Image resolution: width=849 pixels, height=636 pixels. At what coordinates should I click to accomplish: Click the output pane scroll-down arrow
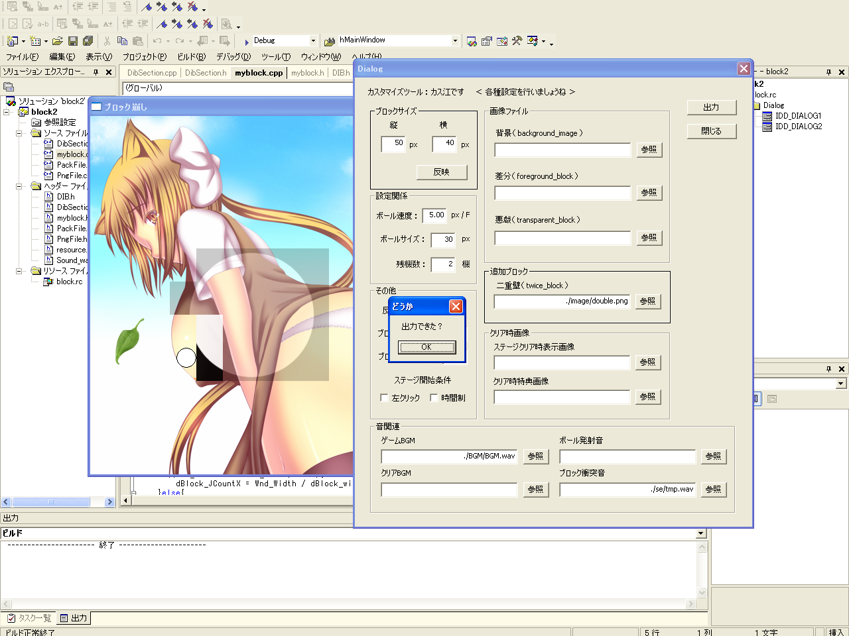point(702,593)
